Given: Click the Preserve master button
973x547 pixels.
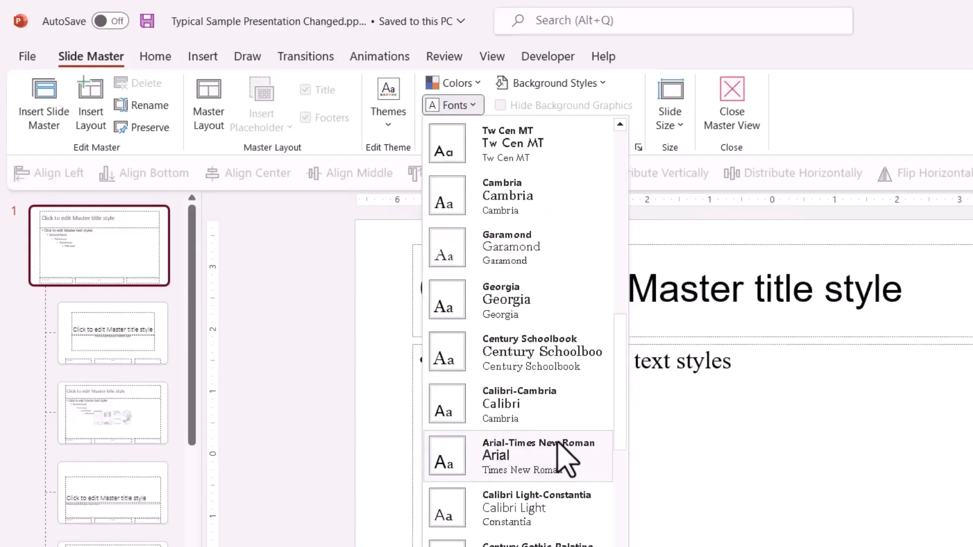Looking at the screenshot, I should [141, 127].
